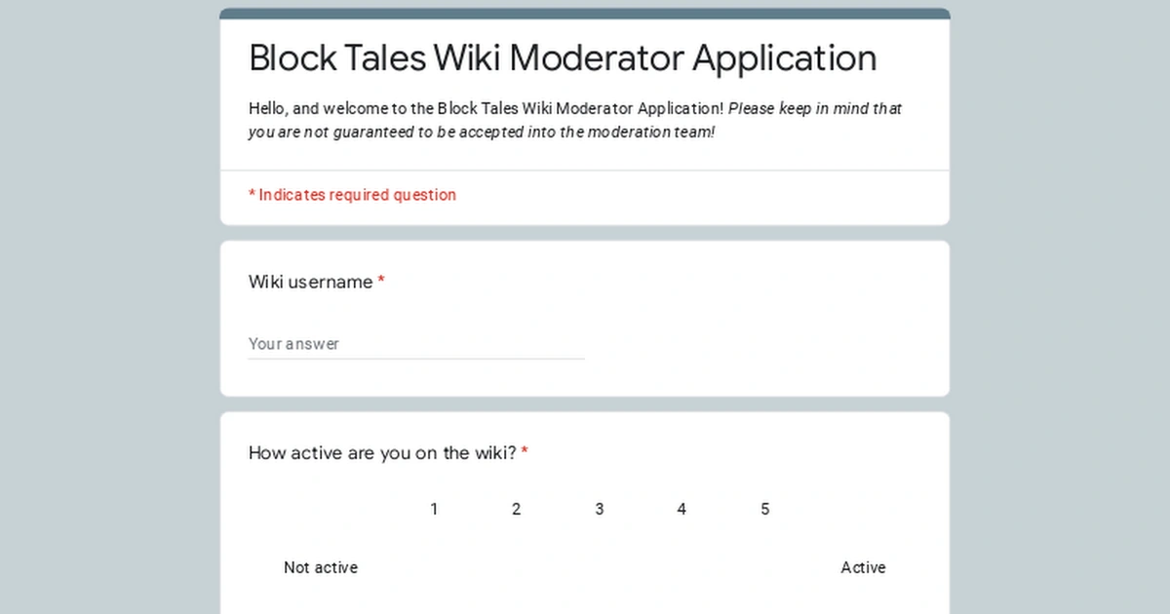Select rating 4 on the activity scale
This screenshot has width=1170, height=614.
(682, 567)
